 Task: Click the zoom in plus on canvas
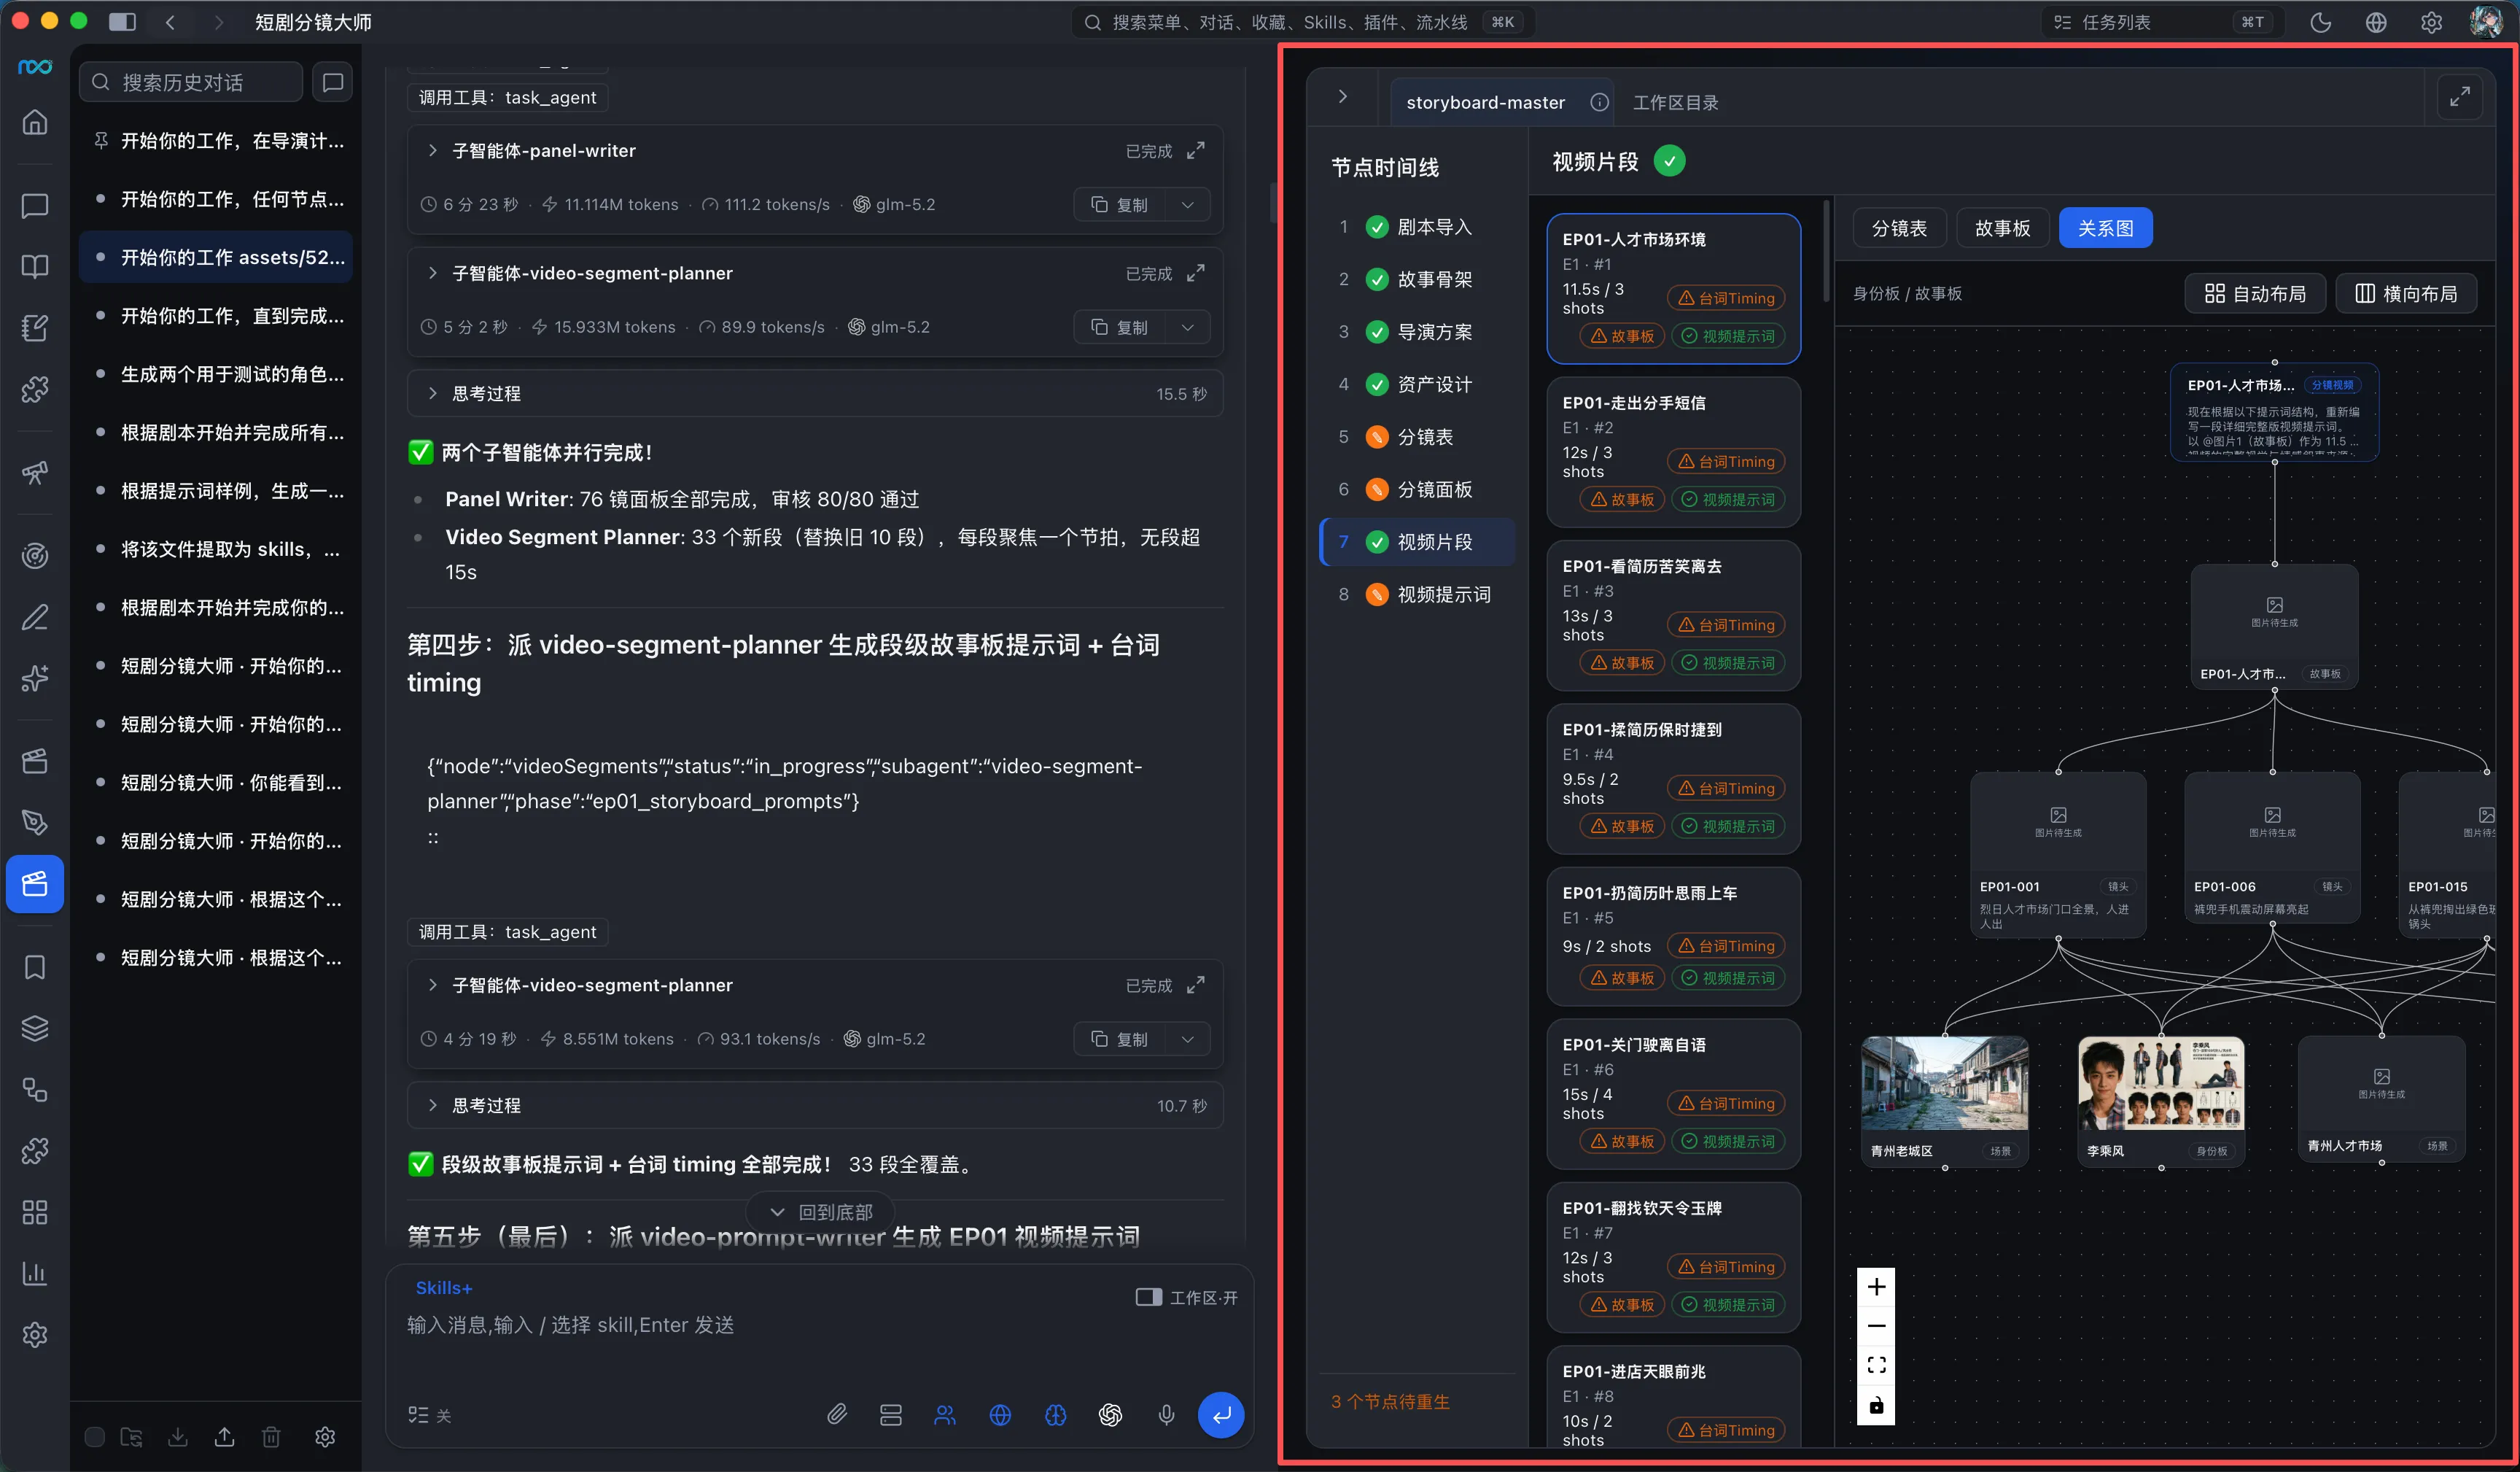[x=1876, y=1286]
